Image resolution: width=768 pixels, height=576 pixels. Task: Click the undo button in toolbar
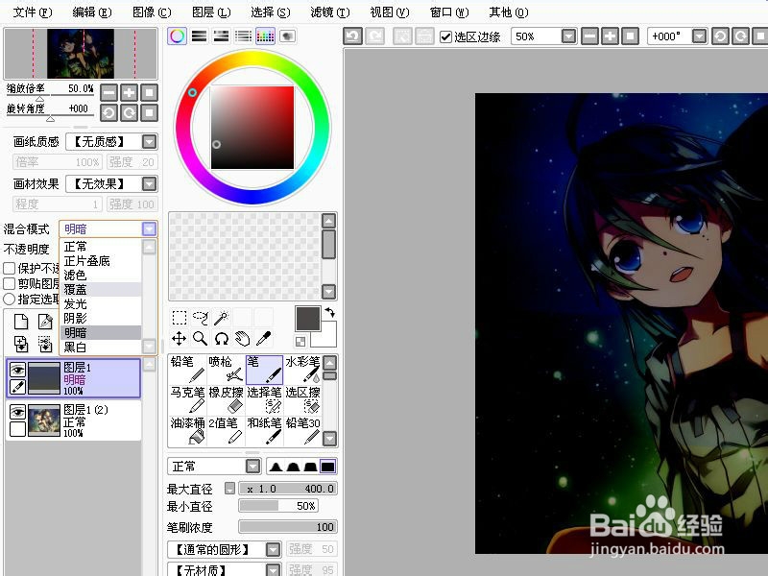352,36
